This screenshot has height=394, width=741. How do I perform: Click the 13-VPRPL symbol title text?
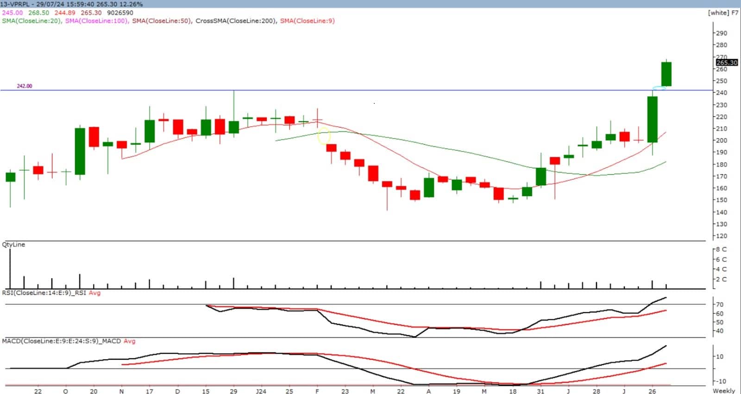pyautogui.click(x=16, y=4)
